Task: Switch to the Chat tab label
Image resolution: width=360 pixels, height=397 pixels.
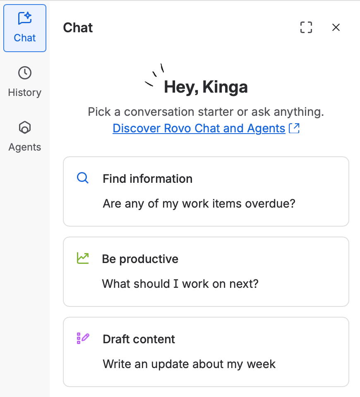Action: tap(25, 38)
